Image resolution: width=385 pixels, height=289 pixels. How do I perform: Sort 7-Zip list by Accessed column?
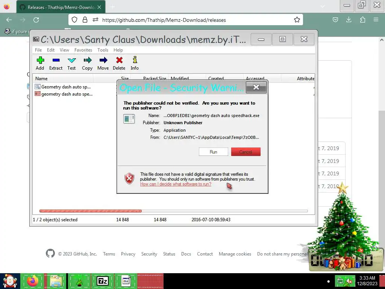(x=262, y=78)
